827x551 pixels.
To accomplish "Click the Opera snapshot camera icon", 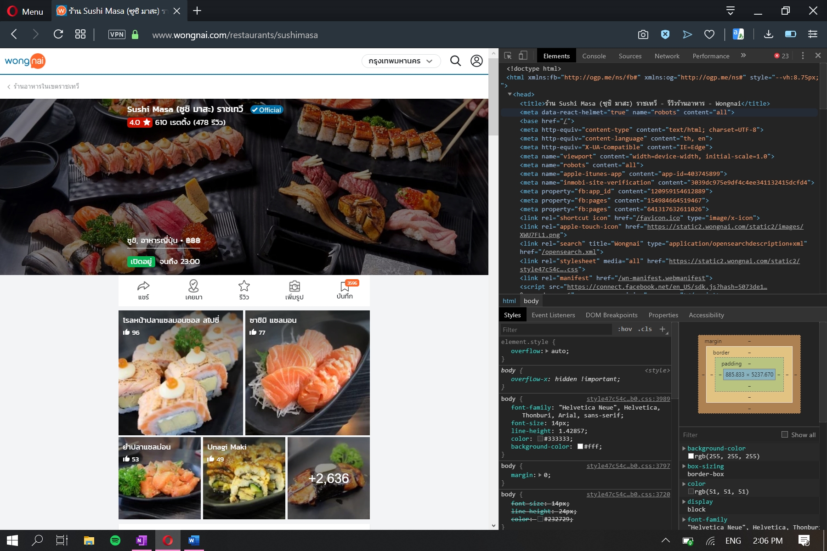I will pos(643,34).
